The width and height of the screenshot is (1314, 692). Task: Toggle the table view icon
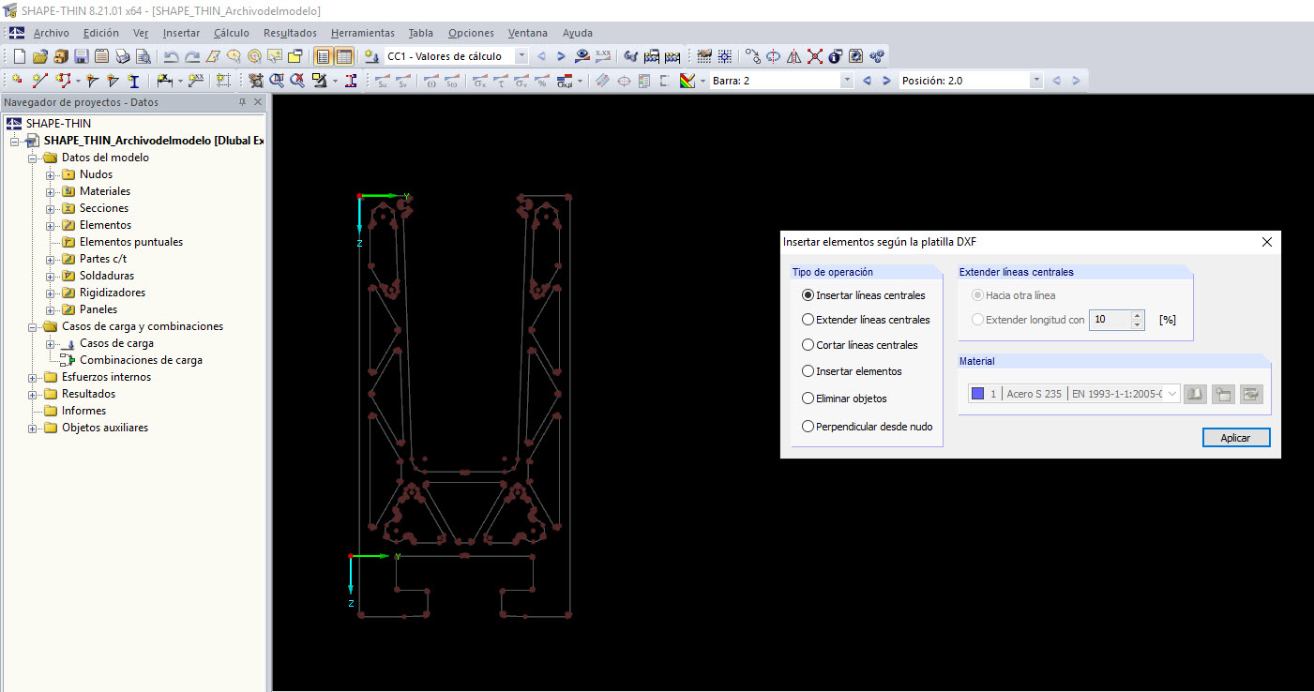coord(344,56)
